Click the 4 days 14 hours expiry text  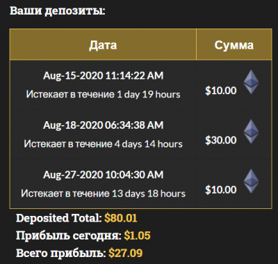[149, 144]
